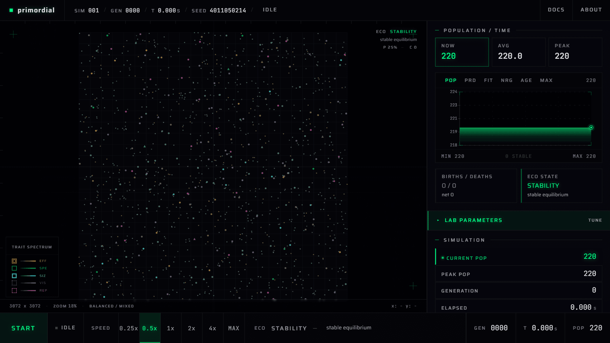This screenshot has width=610, height=343.
Task: Start the simulation with START button
Action: coord(24,328)
